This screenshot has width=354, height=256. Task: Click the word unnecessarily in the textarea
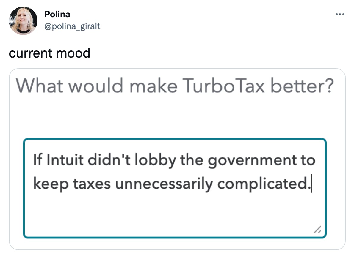tap(164, 184)
